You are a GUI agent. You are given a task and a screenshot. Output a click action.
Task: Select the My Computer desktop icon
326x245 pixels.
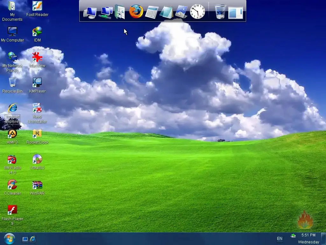(x=12, y=34)
